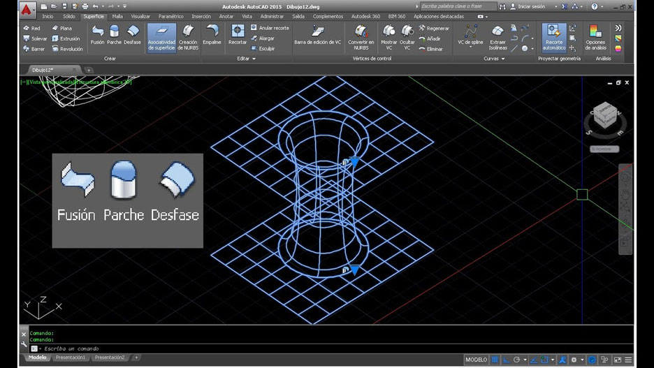
Task: Select the Parche surface tool in ribbon
Action: coord(114,35)
